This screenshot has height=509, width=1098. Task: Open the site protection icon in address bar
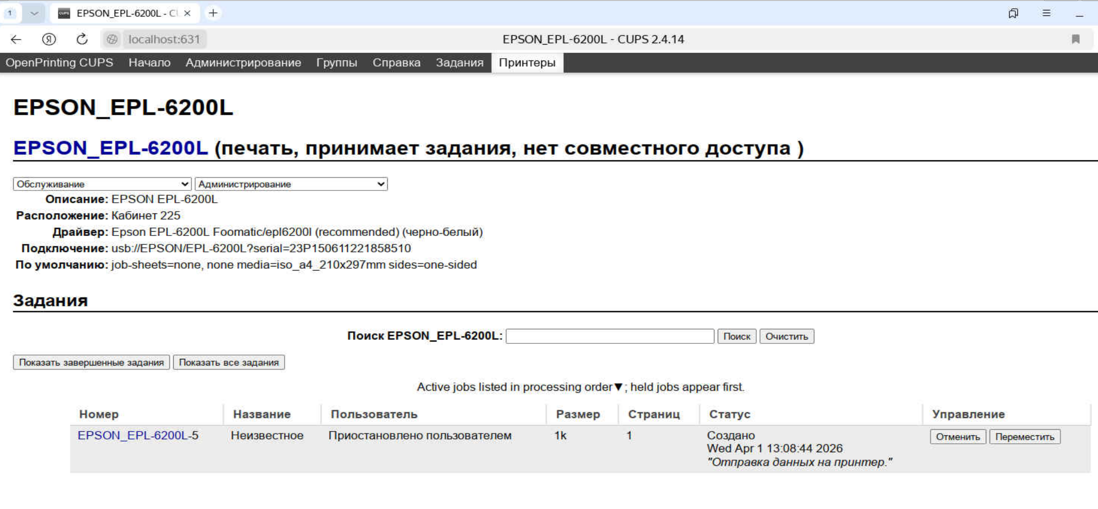tap(112, 39)
